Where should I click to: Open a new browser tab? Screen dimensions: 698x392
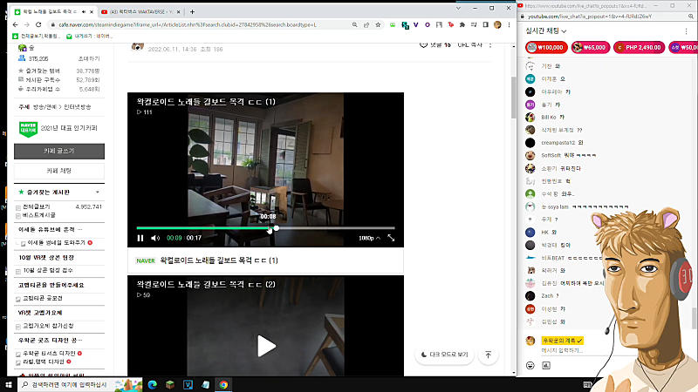(x=192, y=12)
